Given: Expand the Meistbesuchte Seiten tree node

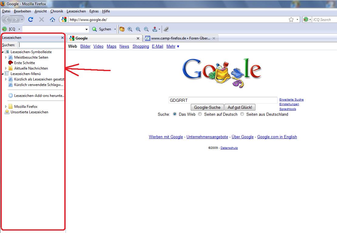Looking at the screenshot, I should click(x=6, y=57).
